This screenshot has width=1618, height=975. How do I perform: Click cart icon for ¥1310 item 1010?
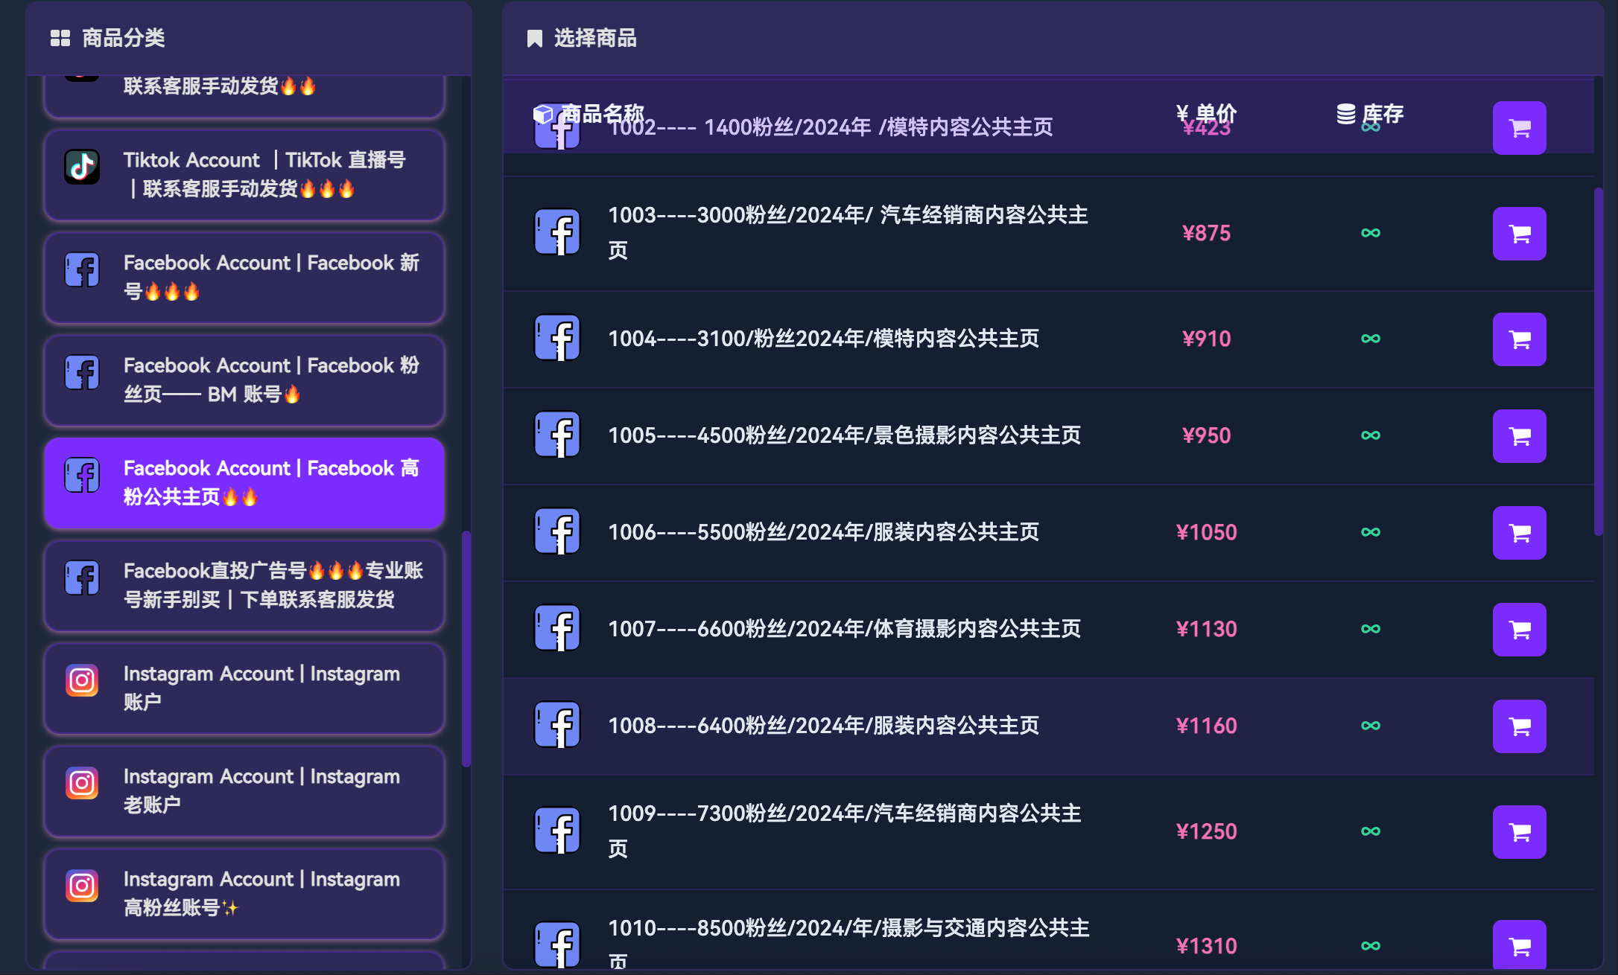[x=1519, y=945]
